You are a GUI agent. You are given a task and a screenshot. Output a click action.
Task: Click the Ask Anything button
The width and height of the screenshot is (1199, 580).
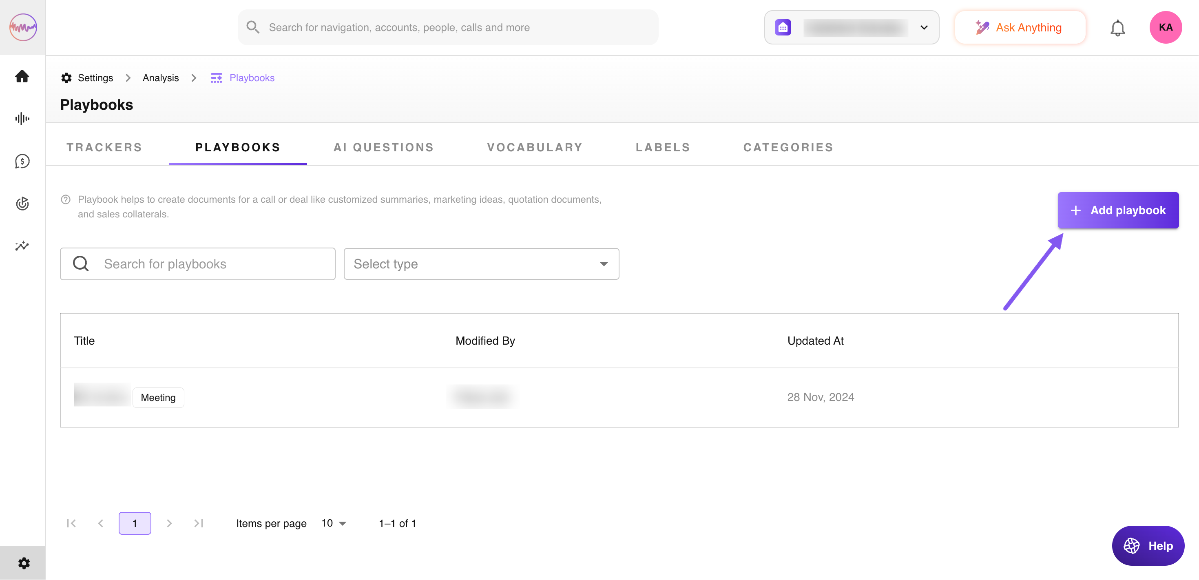pos(1020,27)
